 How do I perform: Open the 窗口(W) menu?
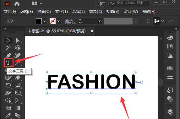[131, 12]
